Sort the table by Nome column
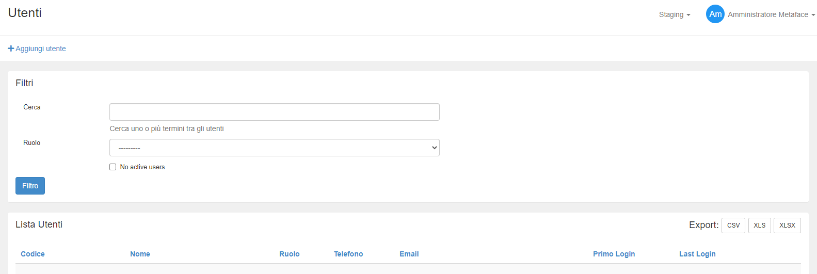Viewport: 817px width, 274px height. click(x=140, y=254)
